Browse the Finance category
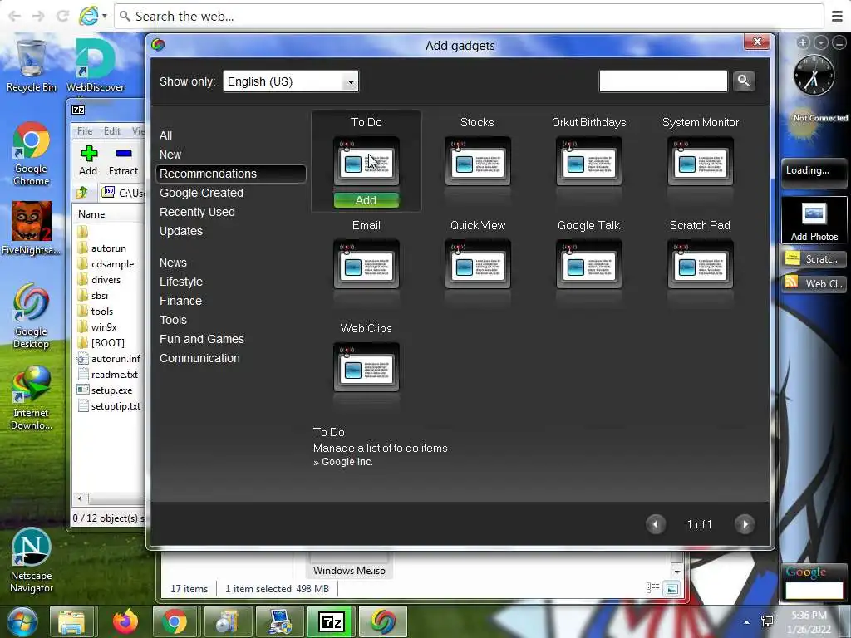 180,301
